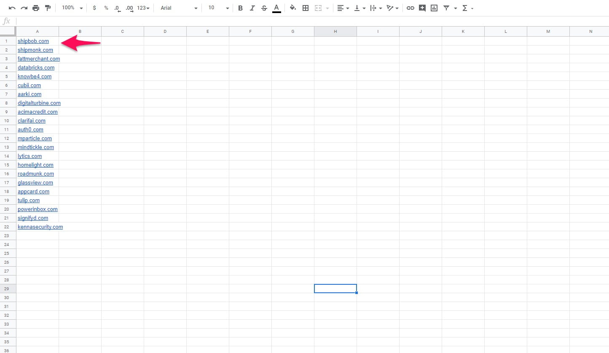Open the powerinbox.com link

[38, 209]
